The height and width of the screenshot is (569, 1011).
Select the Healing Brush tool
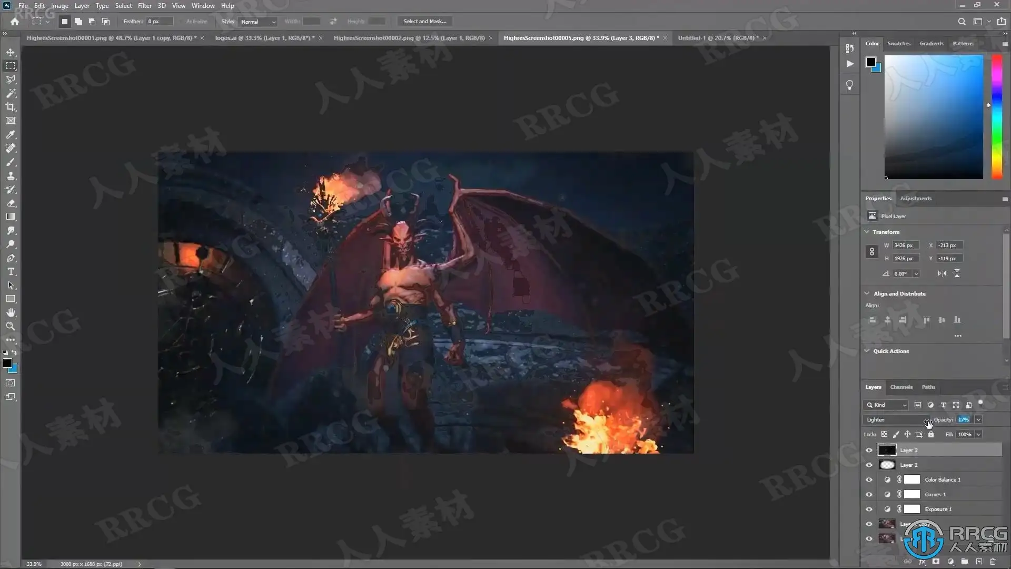(11, 148)
